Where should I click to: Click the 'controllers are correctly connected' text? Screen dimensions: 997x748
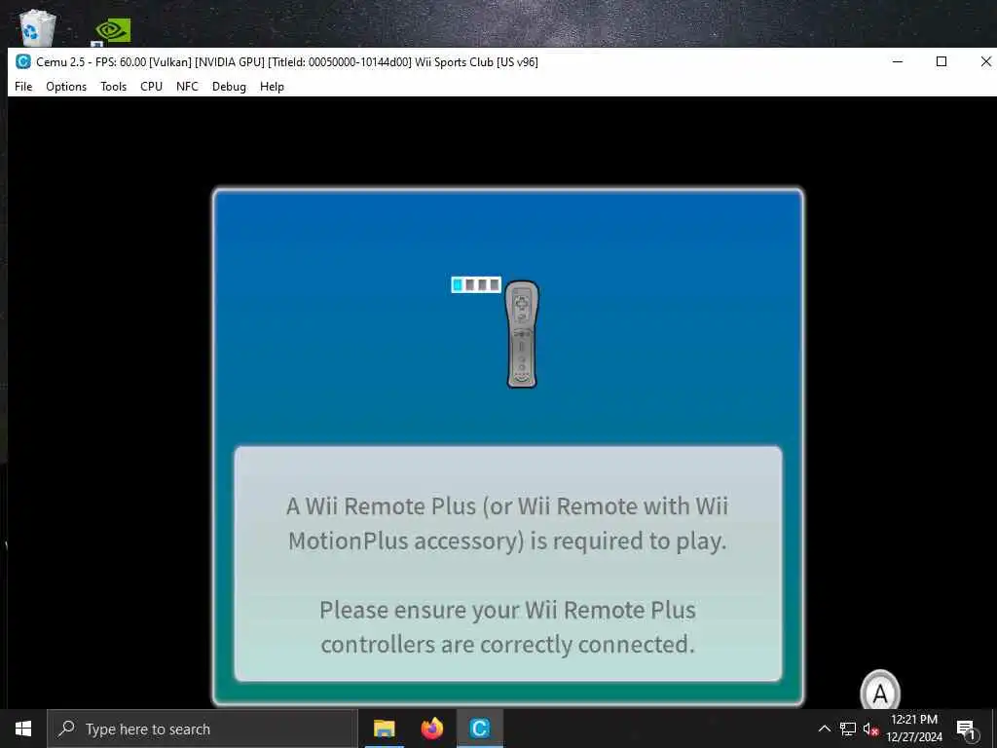507,645
